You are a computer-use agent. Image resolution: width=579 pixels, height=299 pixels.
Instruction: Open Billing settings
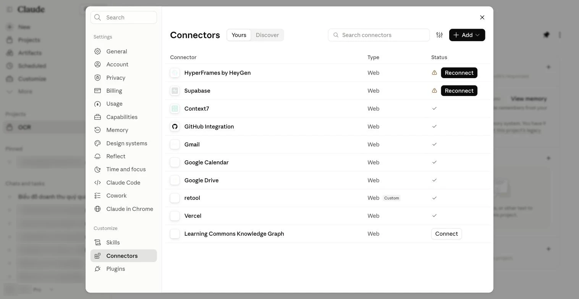pyautogui.click(x=124, y=91)
